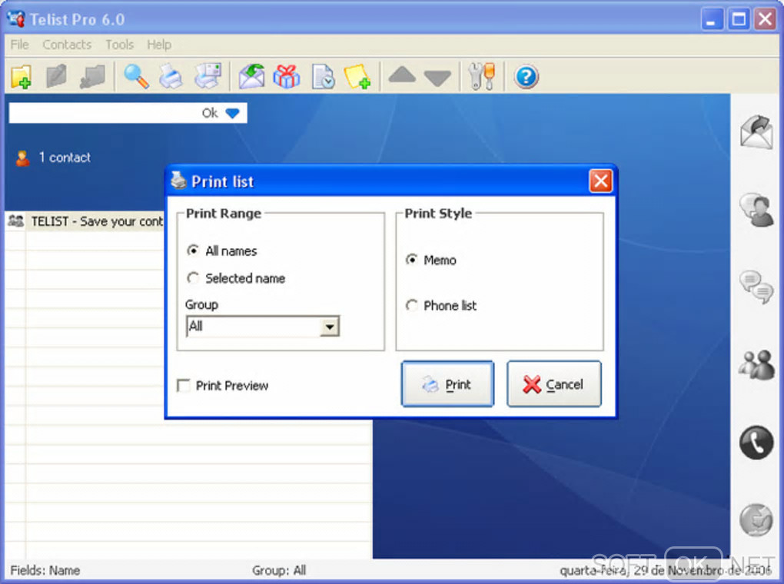This screenshot has height=584, width=784.
Task: Choose the Phone list print style
Action: [411, 304]
